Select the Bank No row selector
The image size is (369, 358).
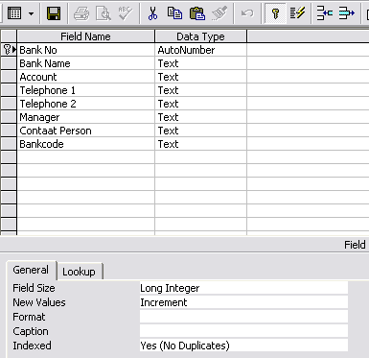pyautogui.click(x=9, y=50)
